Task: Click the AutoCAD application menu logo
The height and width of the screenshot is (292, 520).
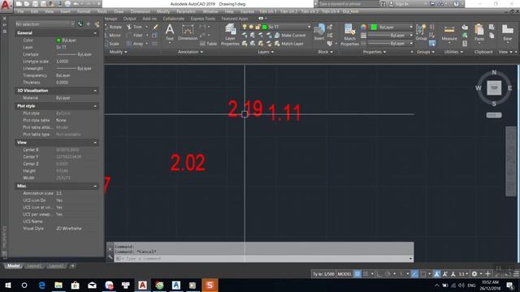Action: (x=6, y=5)
